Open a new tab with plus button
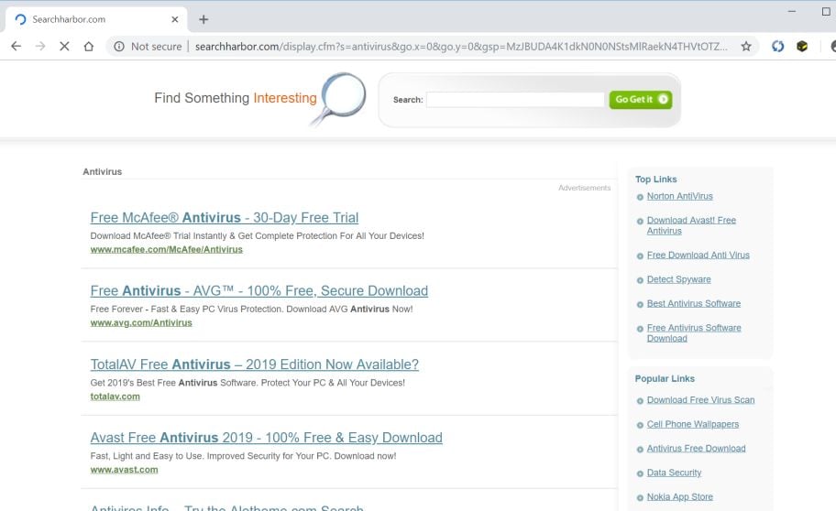 pyautogui.click(x=203, y=20)
